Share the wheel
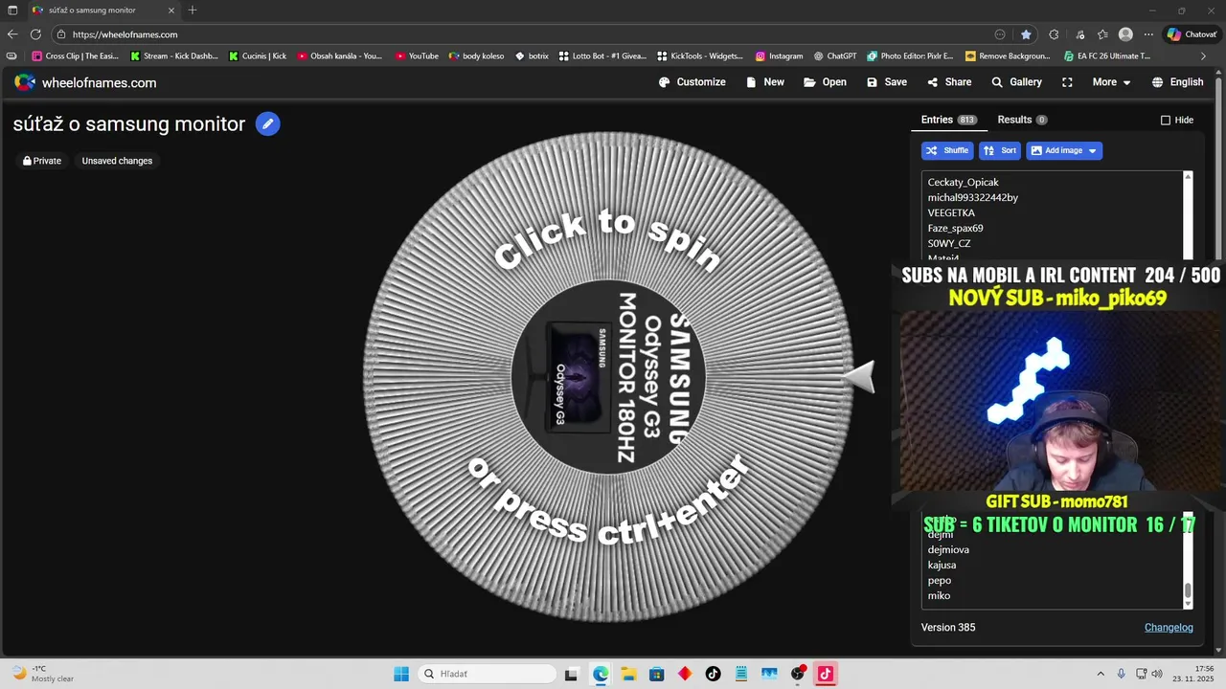This screenshot has width=1226, height=689. click(949, 82)
